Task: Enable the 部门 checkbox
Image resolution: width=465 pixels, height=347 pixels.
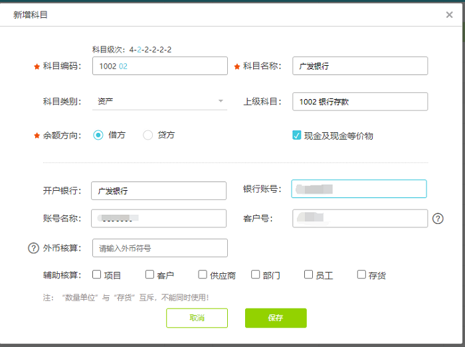Action: coord(256,275)
